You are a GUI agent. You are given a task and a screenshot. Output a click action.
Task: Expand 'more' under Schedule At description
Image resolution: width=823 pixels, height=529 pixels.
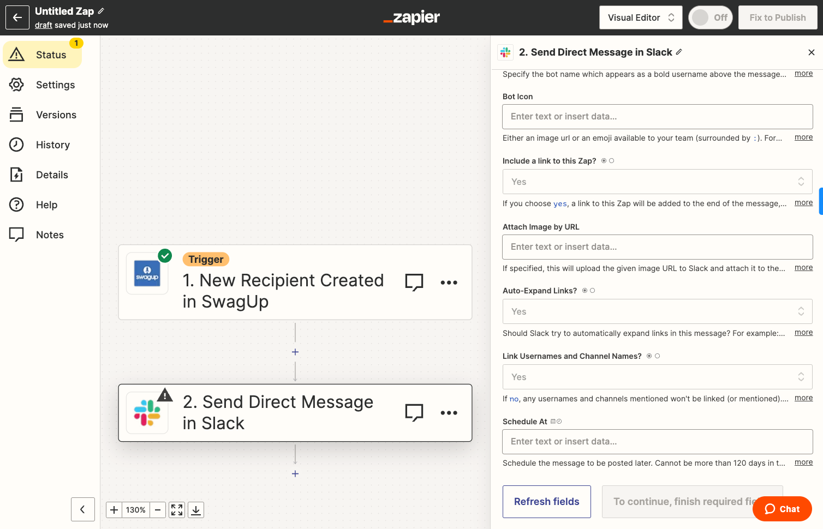point(803,462)
